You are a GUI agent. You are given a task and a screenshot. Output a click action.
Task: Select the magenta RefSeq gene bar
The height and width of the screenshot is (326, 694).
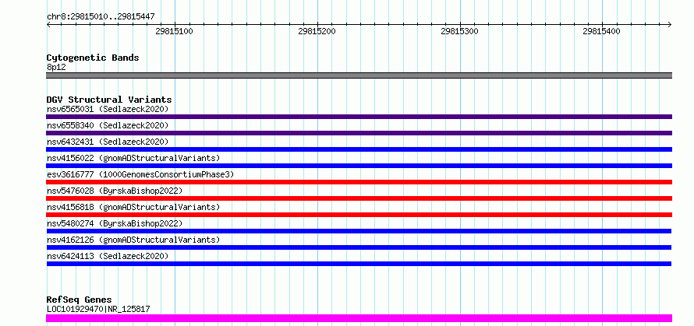359,318
